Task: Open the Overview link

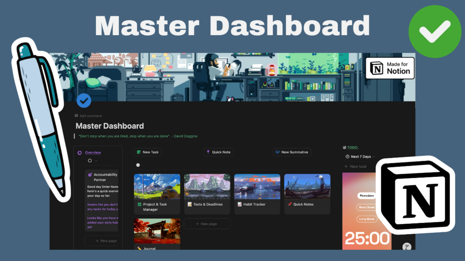Action: click(x=93, y=153)
